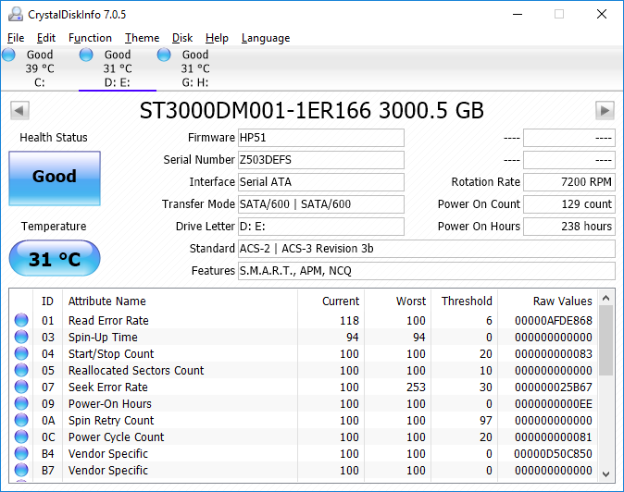This screenshot has width=624, height=492.
Task: Click the Raw Values column header
Action: [562, 301]
